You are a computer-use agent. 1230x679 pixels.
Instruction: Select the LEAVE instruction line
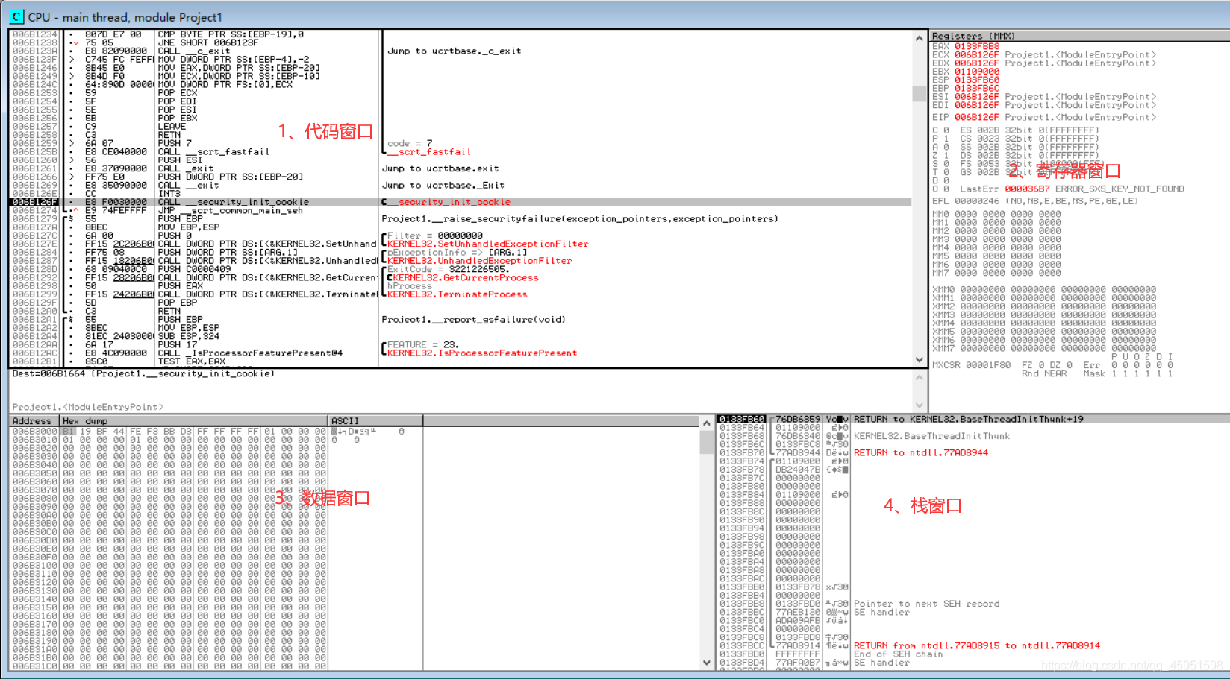(x=172, y=127)
